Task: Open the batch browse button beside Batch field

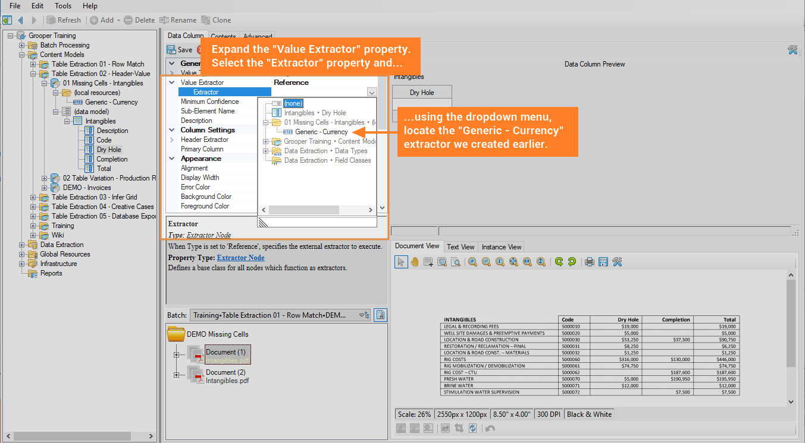Action: point(381,315)
